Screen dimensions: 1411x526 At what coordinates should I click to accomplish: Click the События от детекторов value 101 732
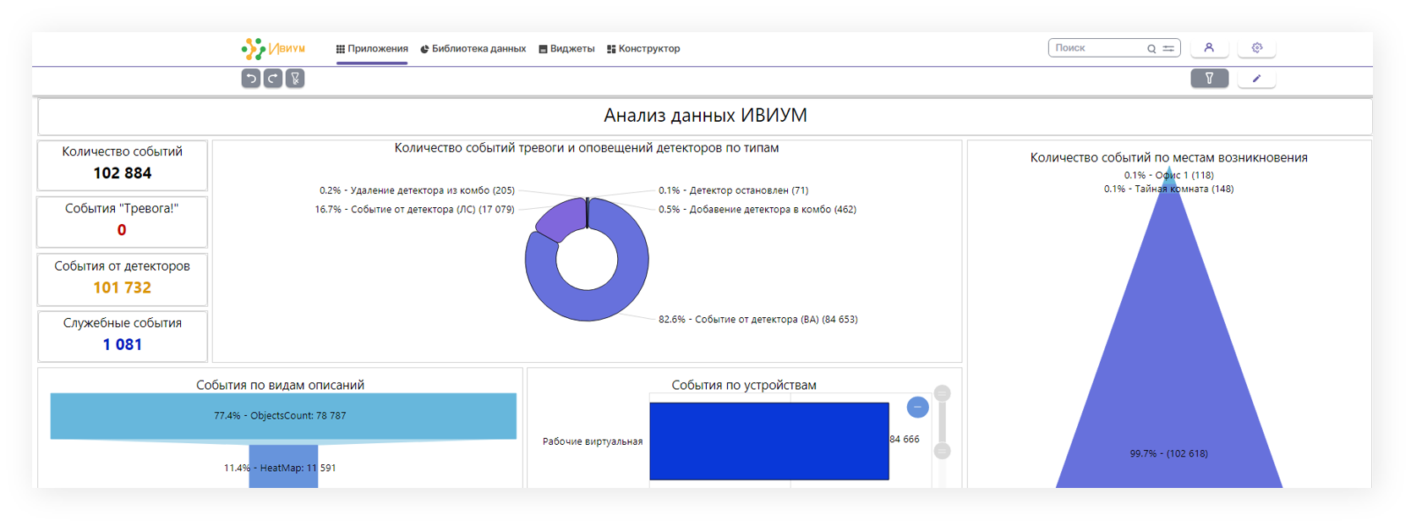[123, 288]
